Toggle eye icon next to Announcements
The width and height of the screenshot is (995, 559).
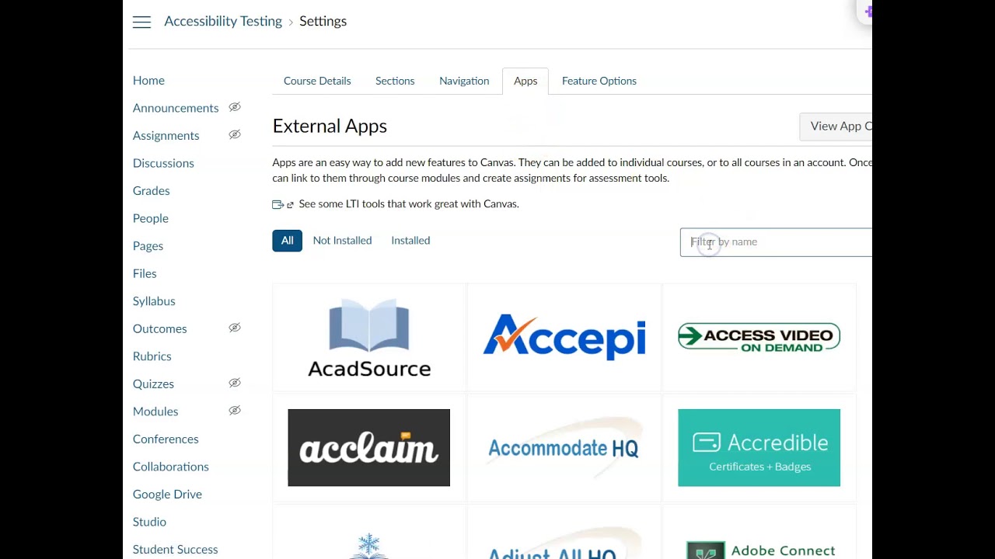tap(235, 107)
